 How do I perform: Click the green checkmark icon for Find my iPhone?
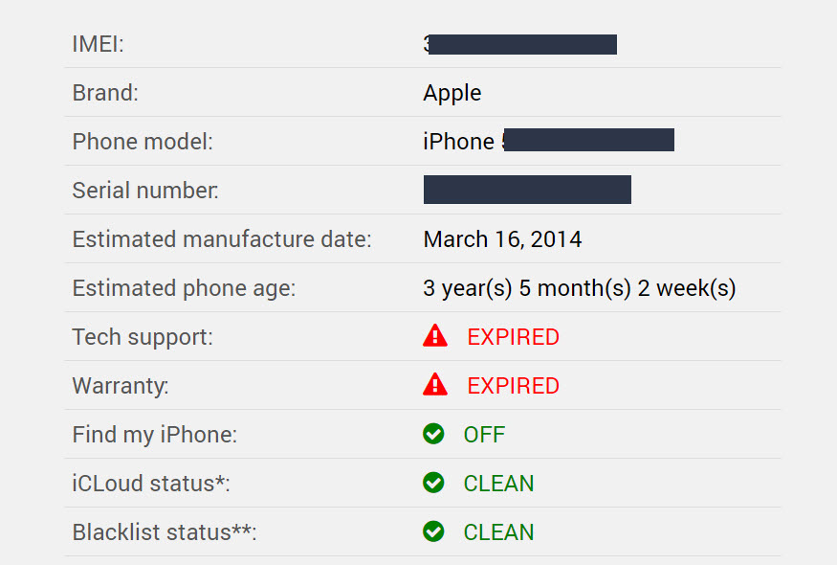(433, 434)
